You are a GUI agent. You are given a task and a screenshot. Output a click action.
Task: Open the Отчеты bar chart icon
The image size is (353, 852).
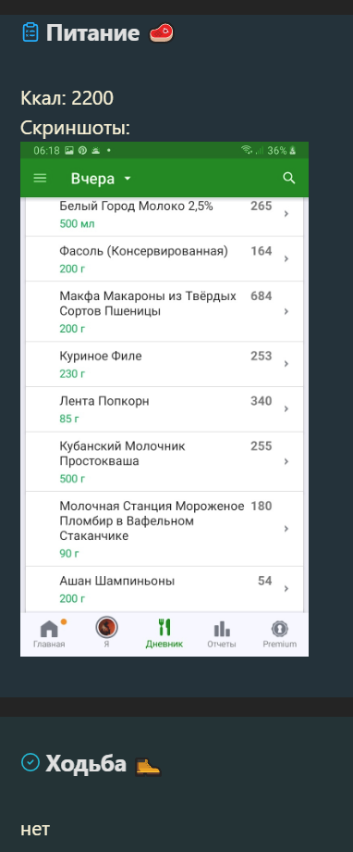(x=221, y=629)
